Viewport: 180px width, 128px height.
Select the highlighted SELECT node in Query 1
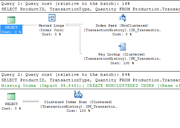[x=11, y=29]
